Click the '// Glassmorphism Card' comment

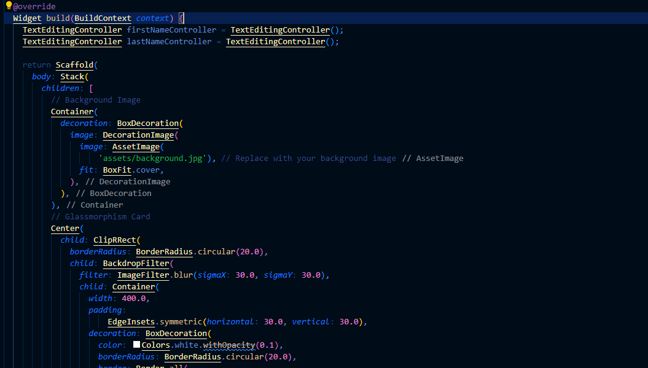[x=100, y=217]
